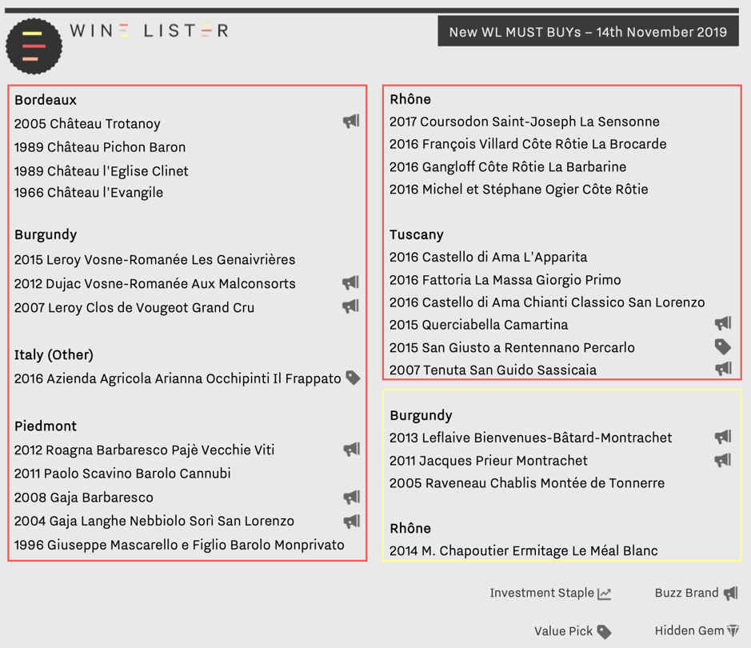Select the Bordeaux heading

(x=46, y=100)
